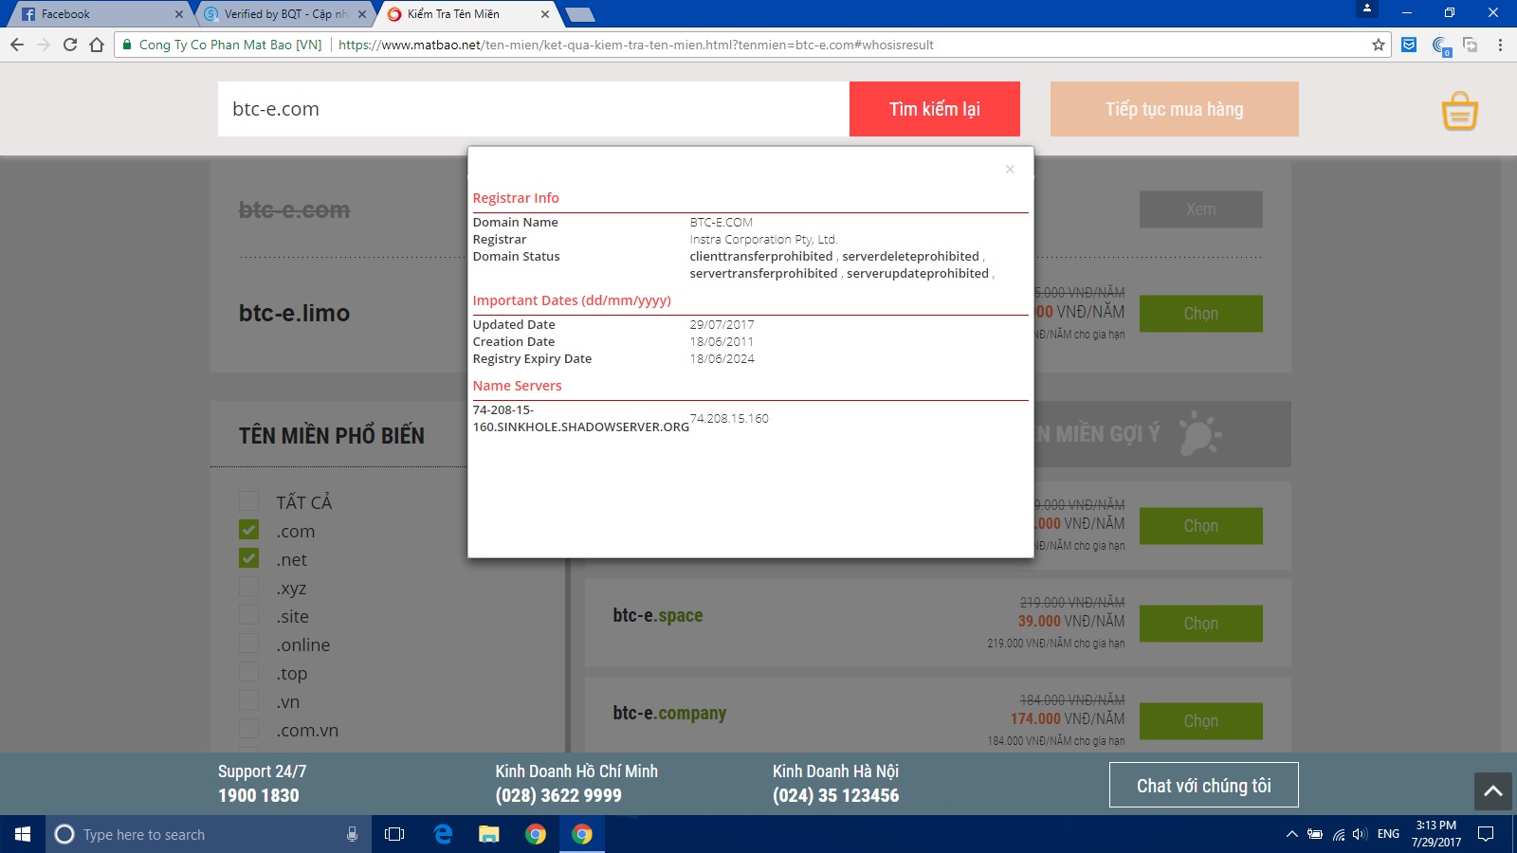Click the blue mail extension icon
The image size is (1517, 853).
(x=1409, y=45)
